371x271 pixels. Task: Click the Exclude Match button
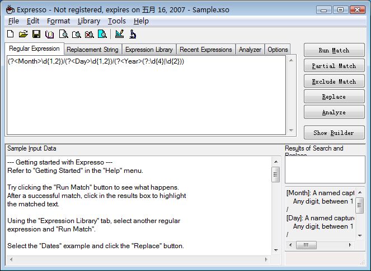(x=334, y=81)
